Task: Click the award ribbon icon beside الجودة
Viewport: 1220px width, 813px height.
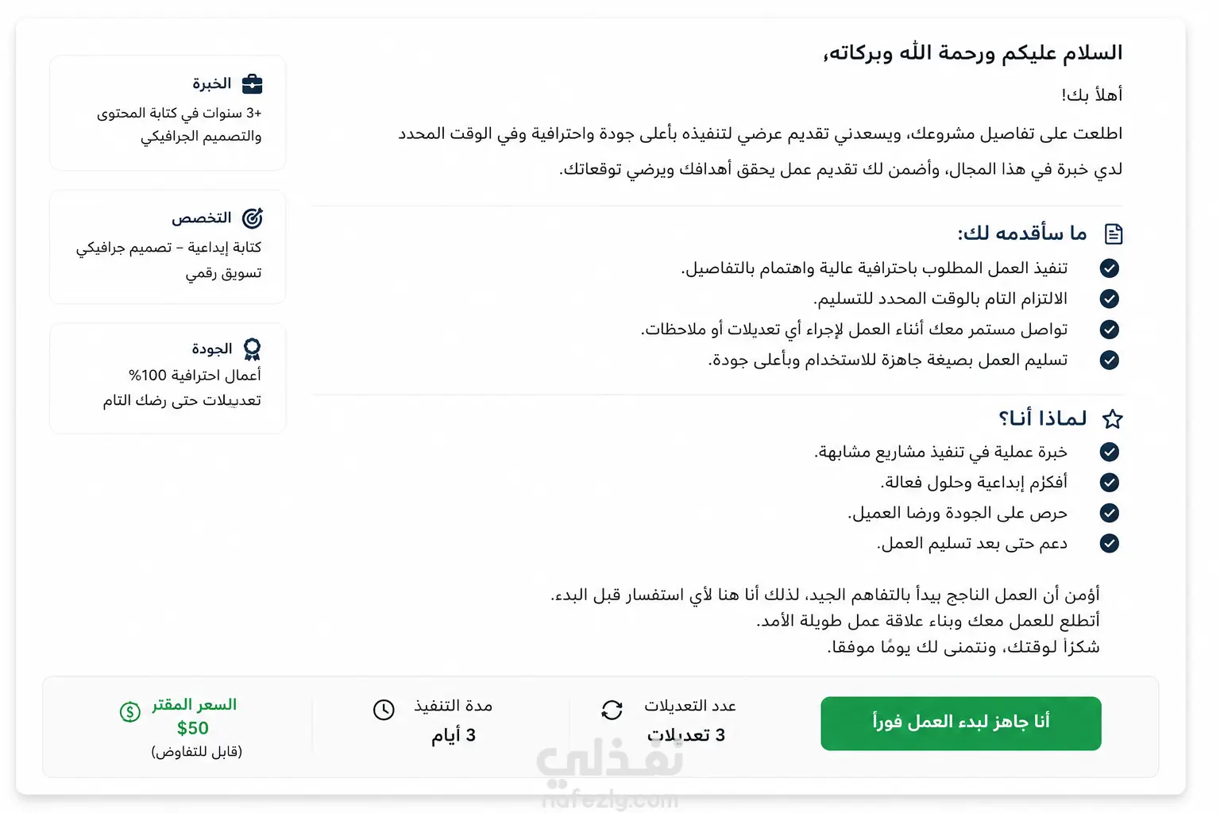Action: tap(252, 349)
